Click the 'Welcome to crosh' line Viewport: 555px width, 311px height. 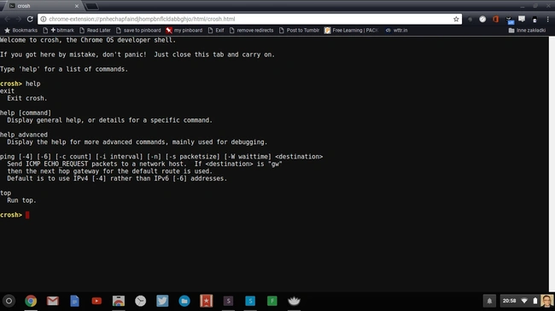(x=88, y=40)
